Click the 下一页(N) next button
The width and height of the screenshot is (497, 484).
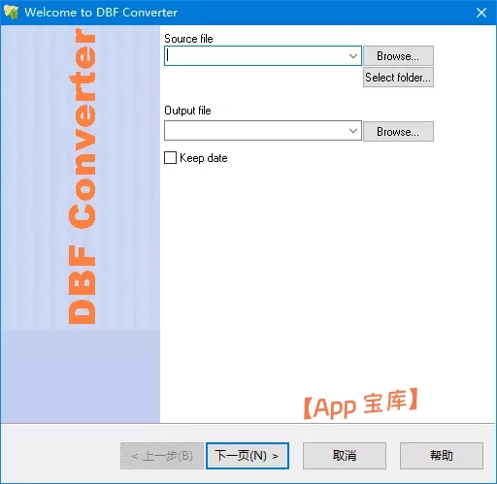(248, 456)
